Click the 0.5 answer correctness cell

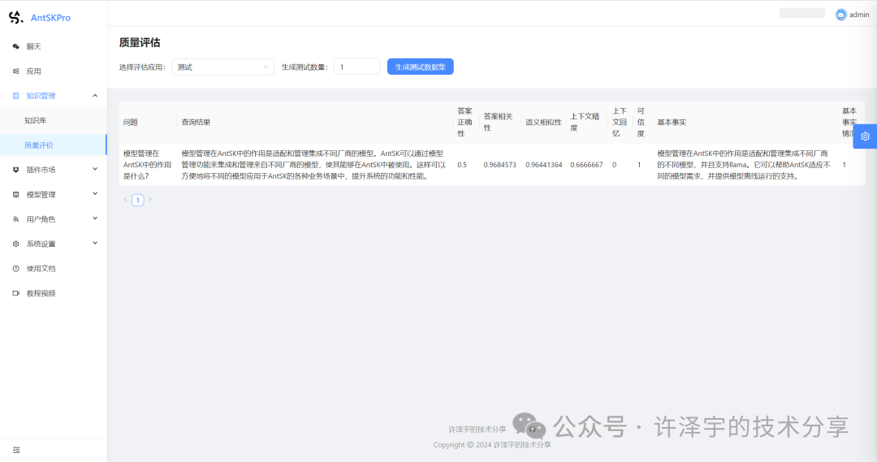pos(462,165)
